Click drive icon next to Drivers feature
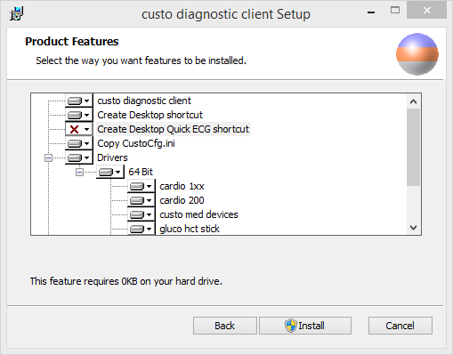 78,157
